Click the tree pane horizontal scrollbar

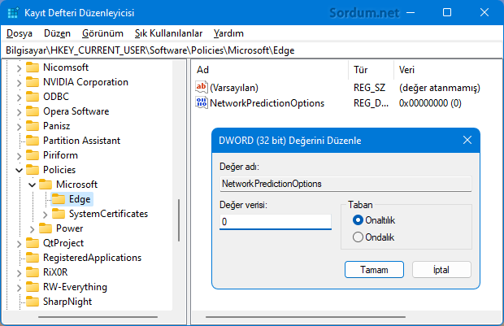[98, 317]
